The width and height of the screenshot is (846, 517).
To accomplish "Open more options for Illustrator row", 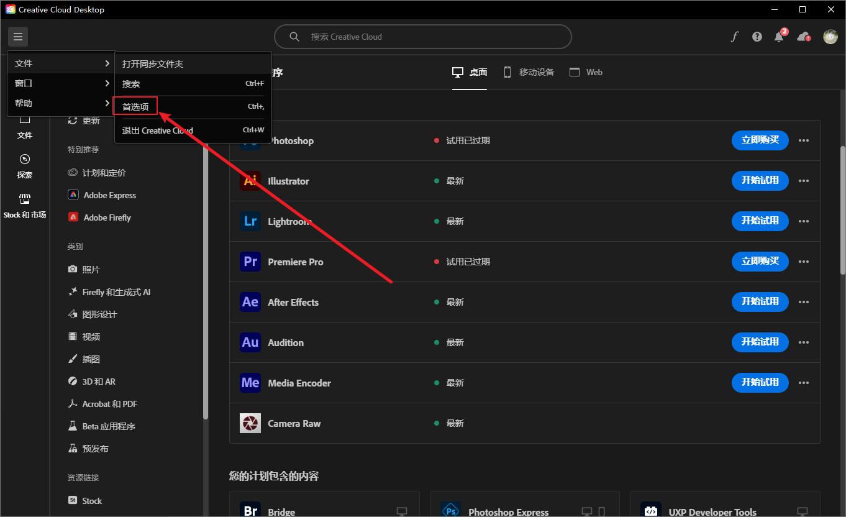I will point(804,181).
